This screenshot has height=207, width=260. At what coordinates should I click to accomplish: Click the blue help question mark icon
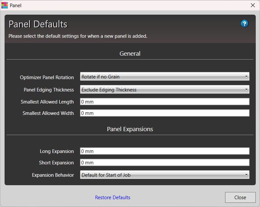click(244, 23)
